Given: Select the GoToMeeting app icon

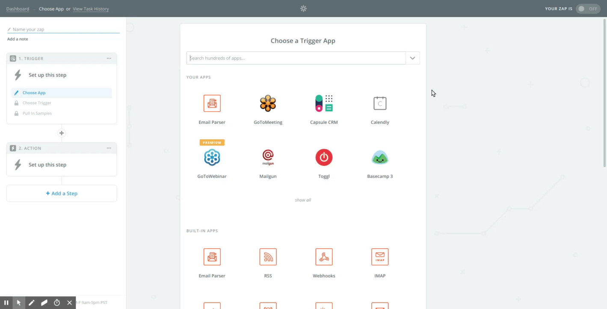Looking at the screenshot, I should pyautogui.click(x=268, y=103).
